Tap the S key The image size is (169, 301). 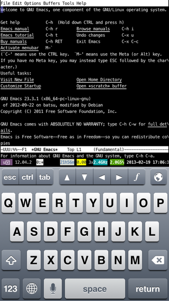[34, 231]
